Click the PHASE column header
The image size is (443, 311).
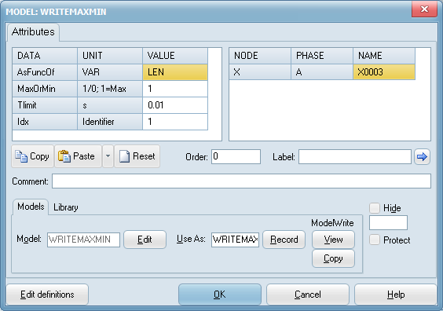pos(322,56)
